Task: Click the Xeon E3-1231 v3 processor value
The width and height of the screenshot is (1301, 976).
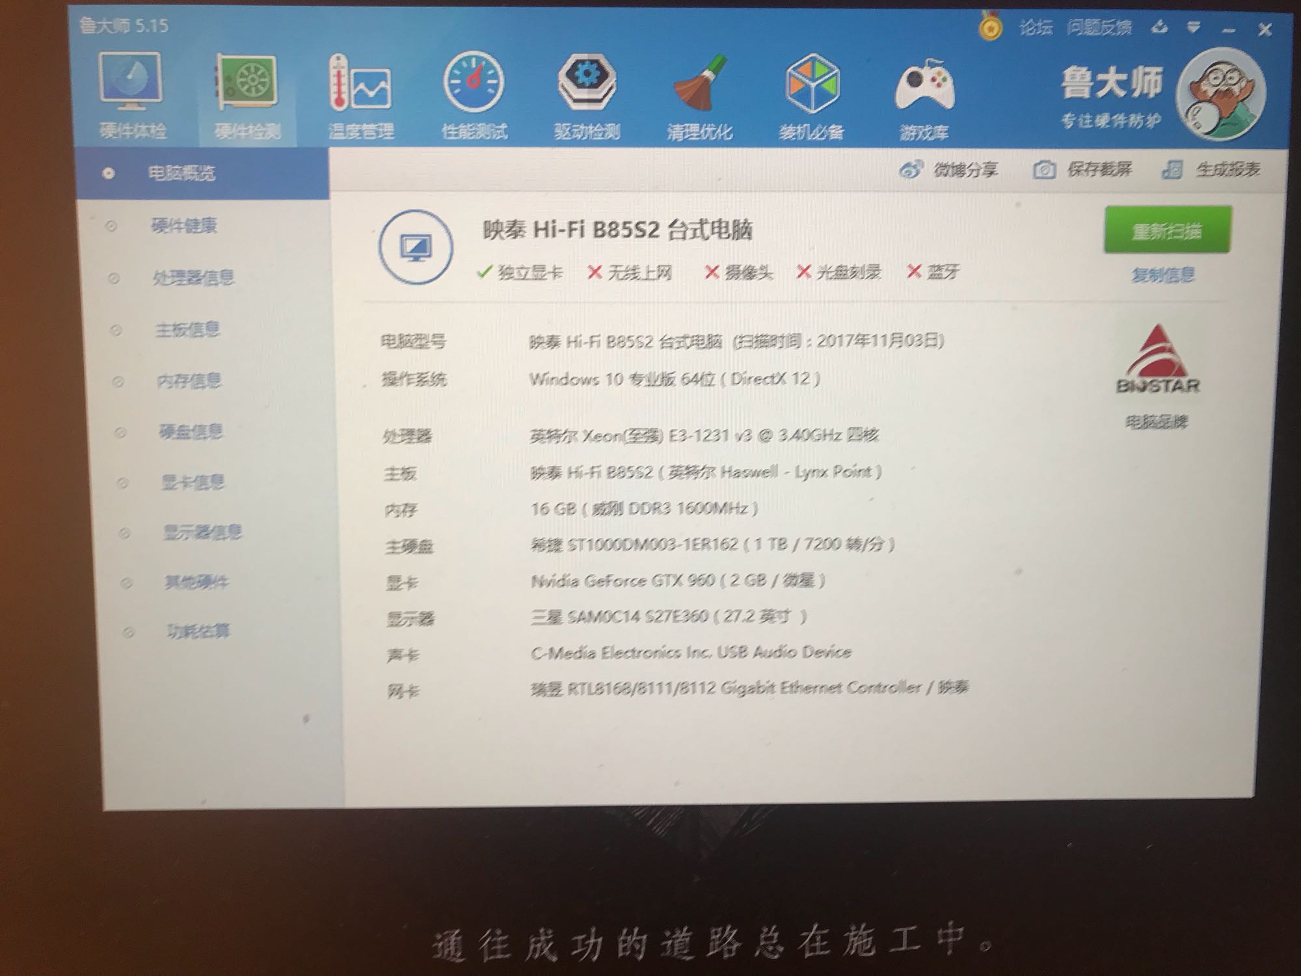Action: point(704,435)
